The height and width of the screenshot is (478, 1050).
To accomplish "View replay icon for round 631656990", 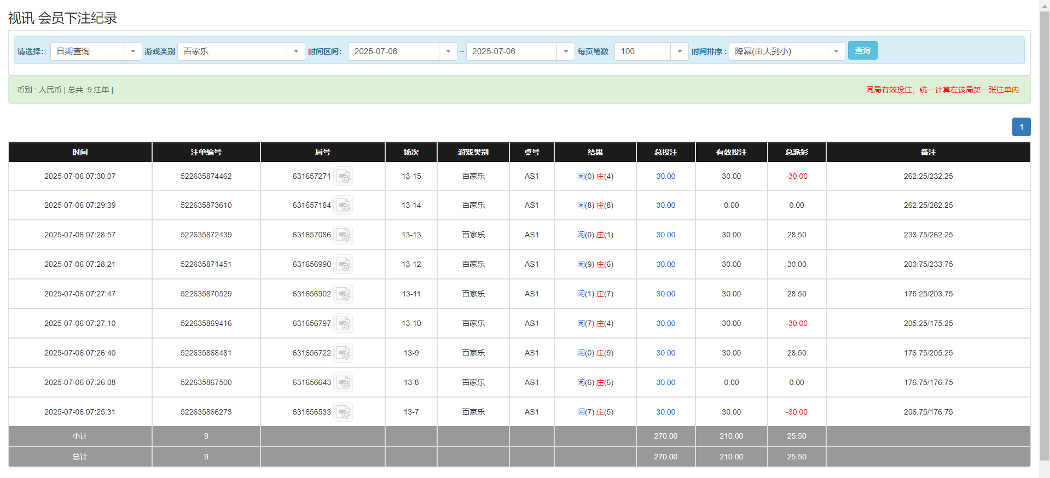I will click(343, 265).
